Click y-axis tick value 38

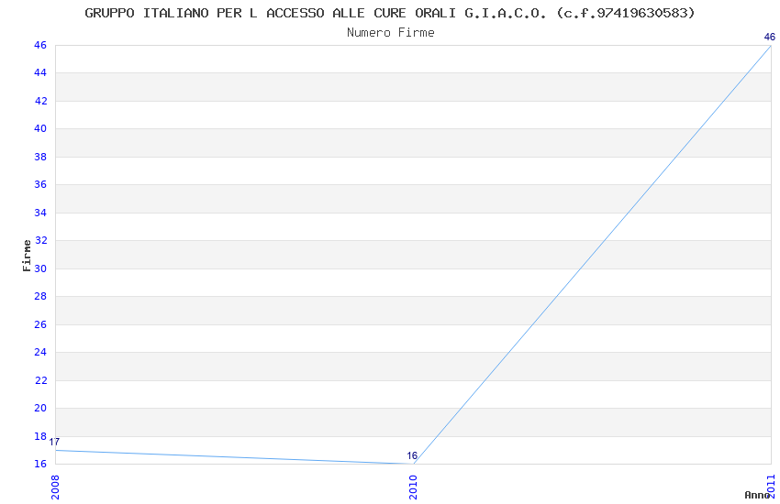[40, 157]
